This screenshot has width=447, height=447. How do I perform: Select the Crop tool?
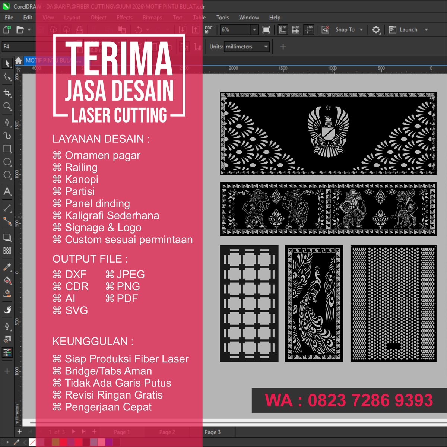point(7,93)
